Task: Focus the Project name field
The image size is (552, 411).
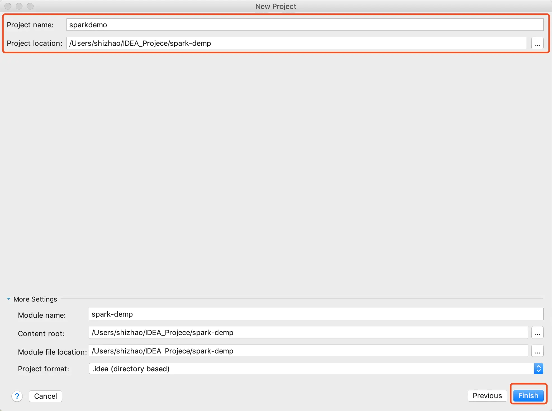Action: point(304,25)
